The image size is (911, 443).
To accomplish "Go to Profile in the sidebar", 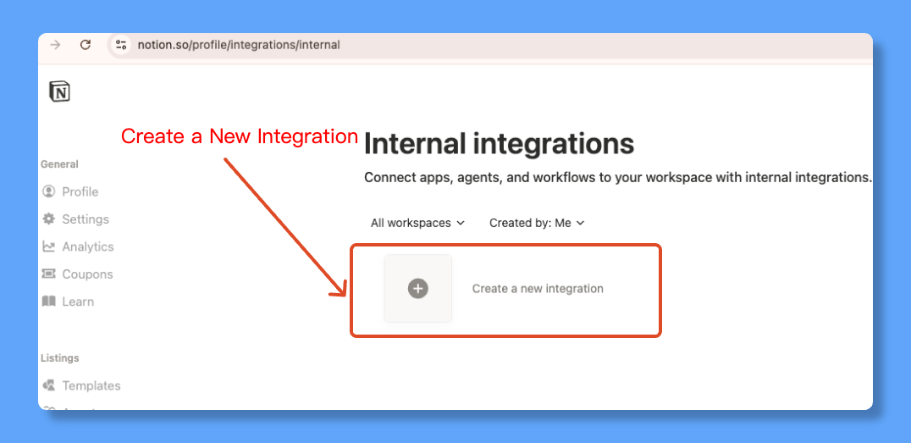I will pyautogui.click(x=80, y=191).
